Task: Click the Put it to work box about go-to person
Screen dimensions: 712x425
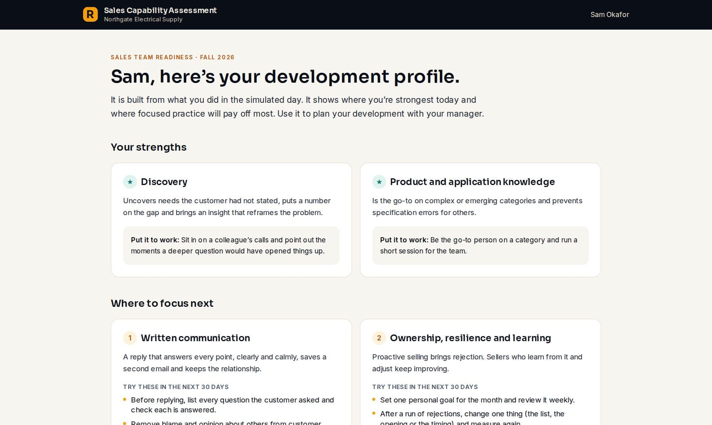Action: click(x=480, y=246)
